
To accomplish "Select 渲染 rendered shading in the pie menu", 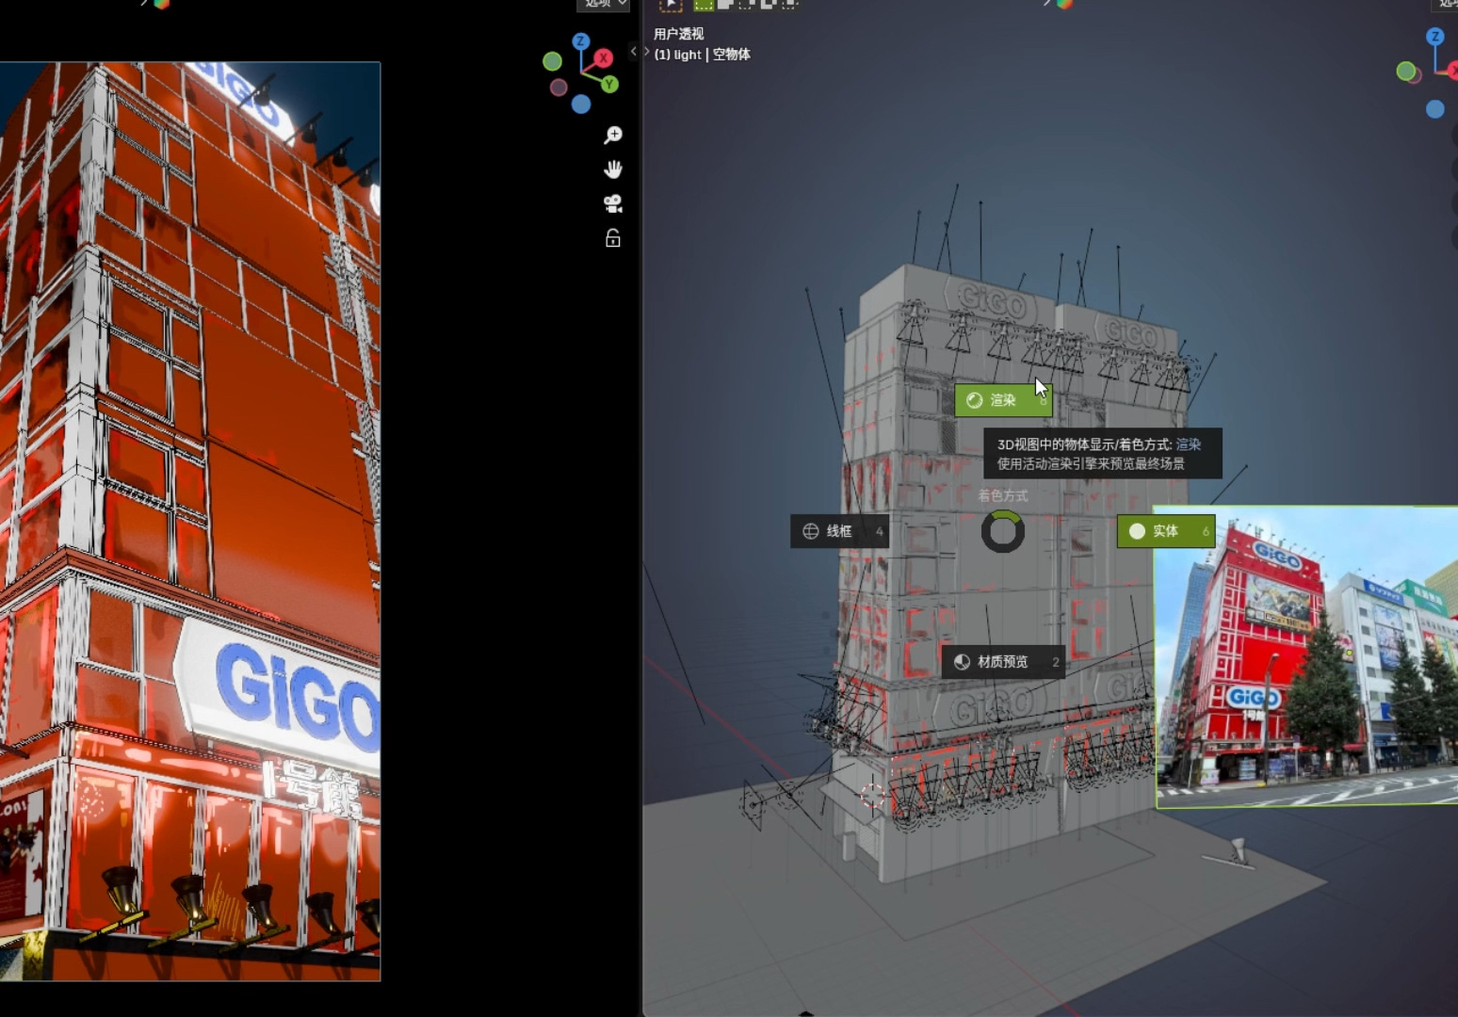I will point(1003,400).
